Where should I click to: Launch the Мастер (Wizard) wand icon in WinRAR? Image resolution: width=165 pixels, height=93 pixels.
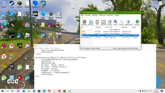121,22
